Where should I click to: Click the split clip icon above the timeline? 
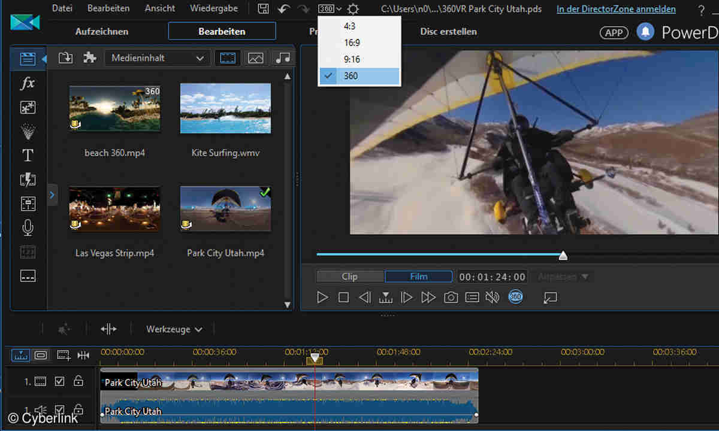click(x=84, y=354)
